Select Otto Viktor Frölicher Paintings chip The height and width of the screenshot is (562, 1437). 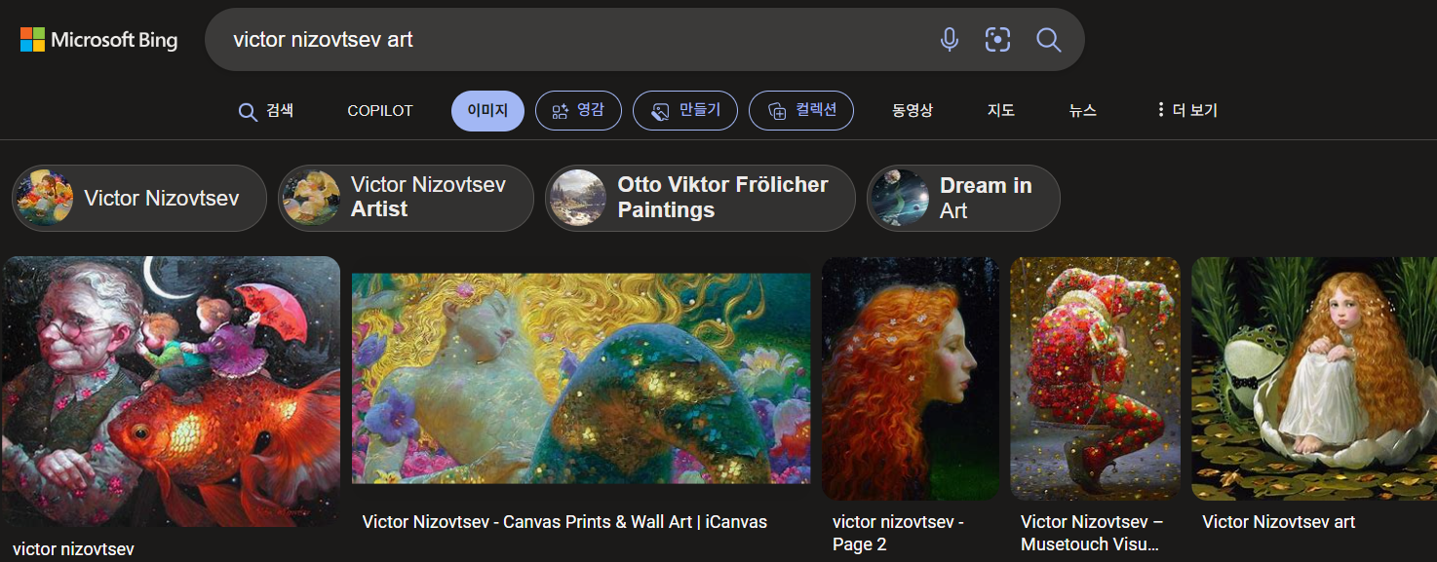tap(700, 198)
